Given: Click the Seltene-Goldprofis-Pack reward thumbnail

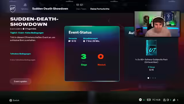Looking at the screenshot, I should [x=151, y=48].
